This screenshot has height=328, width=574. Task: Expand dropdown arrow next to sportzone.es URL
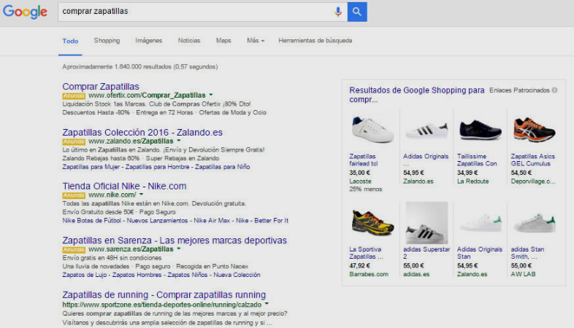click(267, 304)
